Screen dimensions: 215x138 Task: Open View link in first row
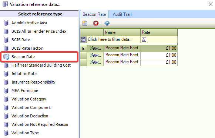95,48
